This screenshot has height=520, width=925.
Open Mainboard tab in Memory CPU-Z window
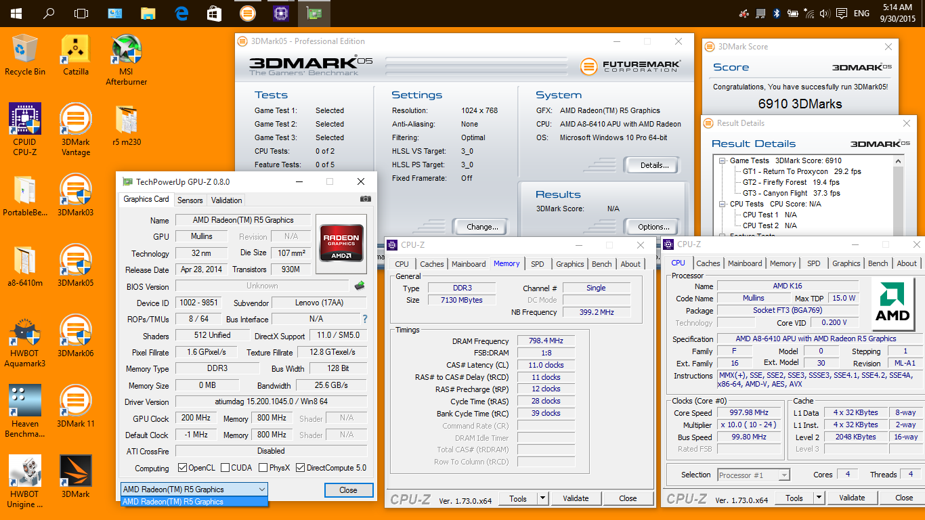(469, 264)
